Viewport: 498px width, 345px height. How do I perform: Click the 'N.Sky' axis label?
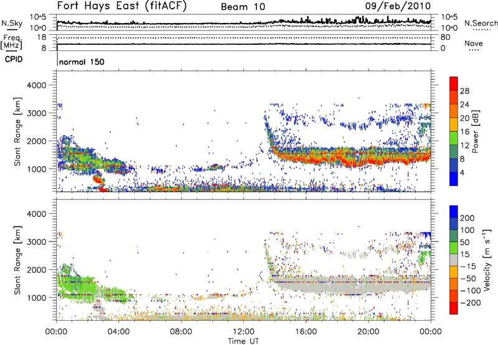pos(12,24)
